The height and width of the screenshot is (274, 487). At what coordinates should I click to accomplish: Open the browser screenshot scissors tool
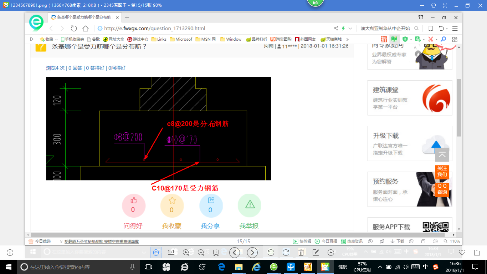coord(431,39)
